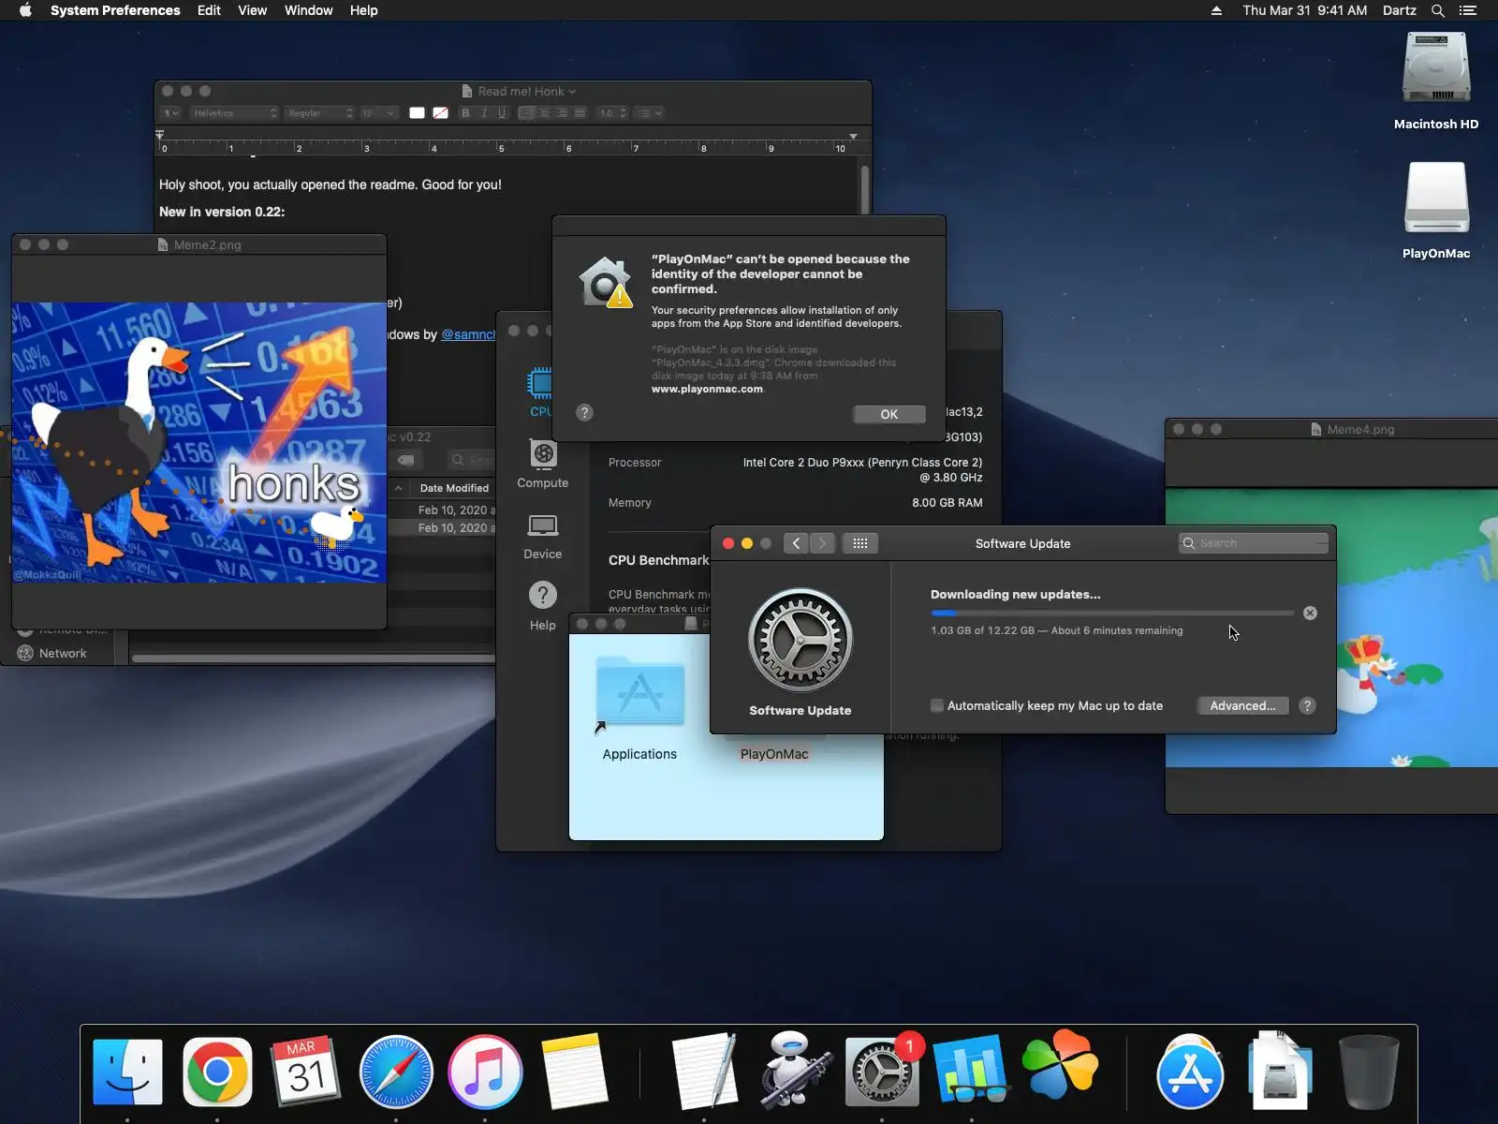Open help in the Software Update pane
The height and width of the screenshot is (1124, 1498).
1308,705
